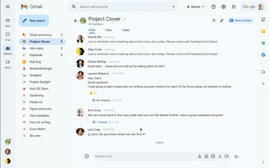Switch to the Files tab

[x=109, y=30]
